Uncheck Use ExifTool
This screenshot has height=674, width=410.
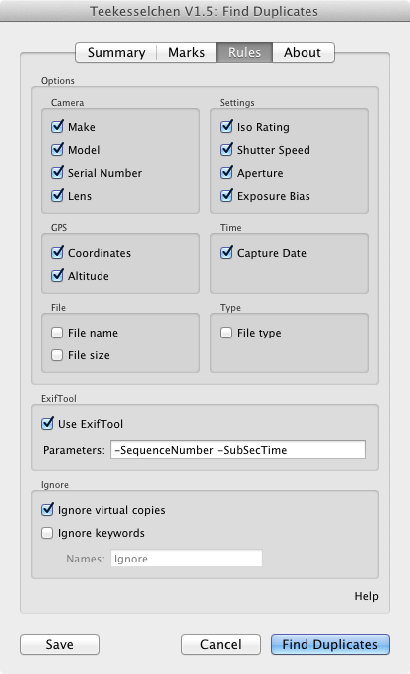coord(47,424)
